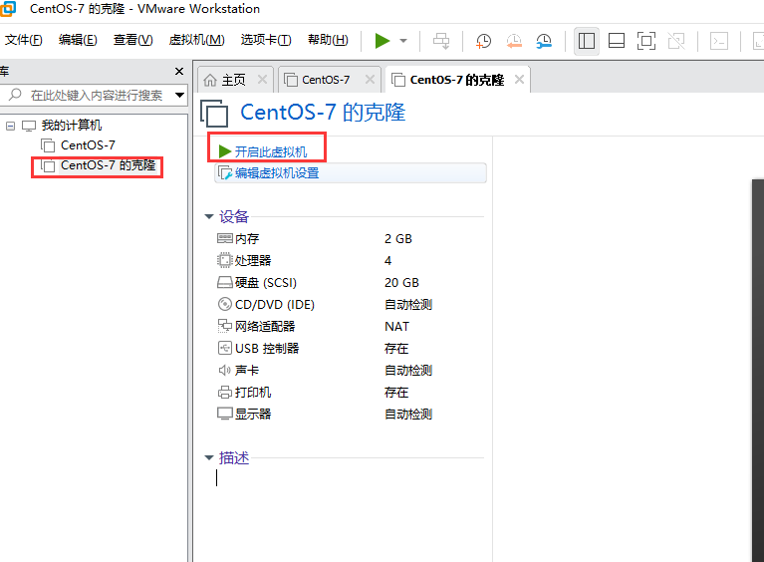Toggle the thumbnail bar view icon
Viewport: 764px width, 562px height.
point(617,41)
